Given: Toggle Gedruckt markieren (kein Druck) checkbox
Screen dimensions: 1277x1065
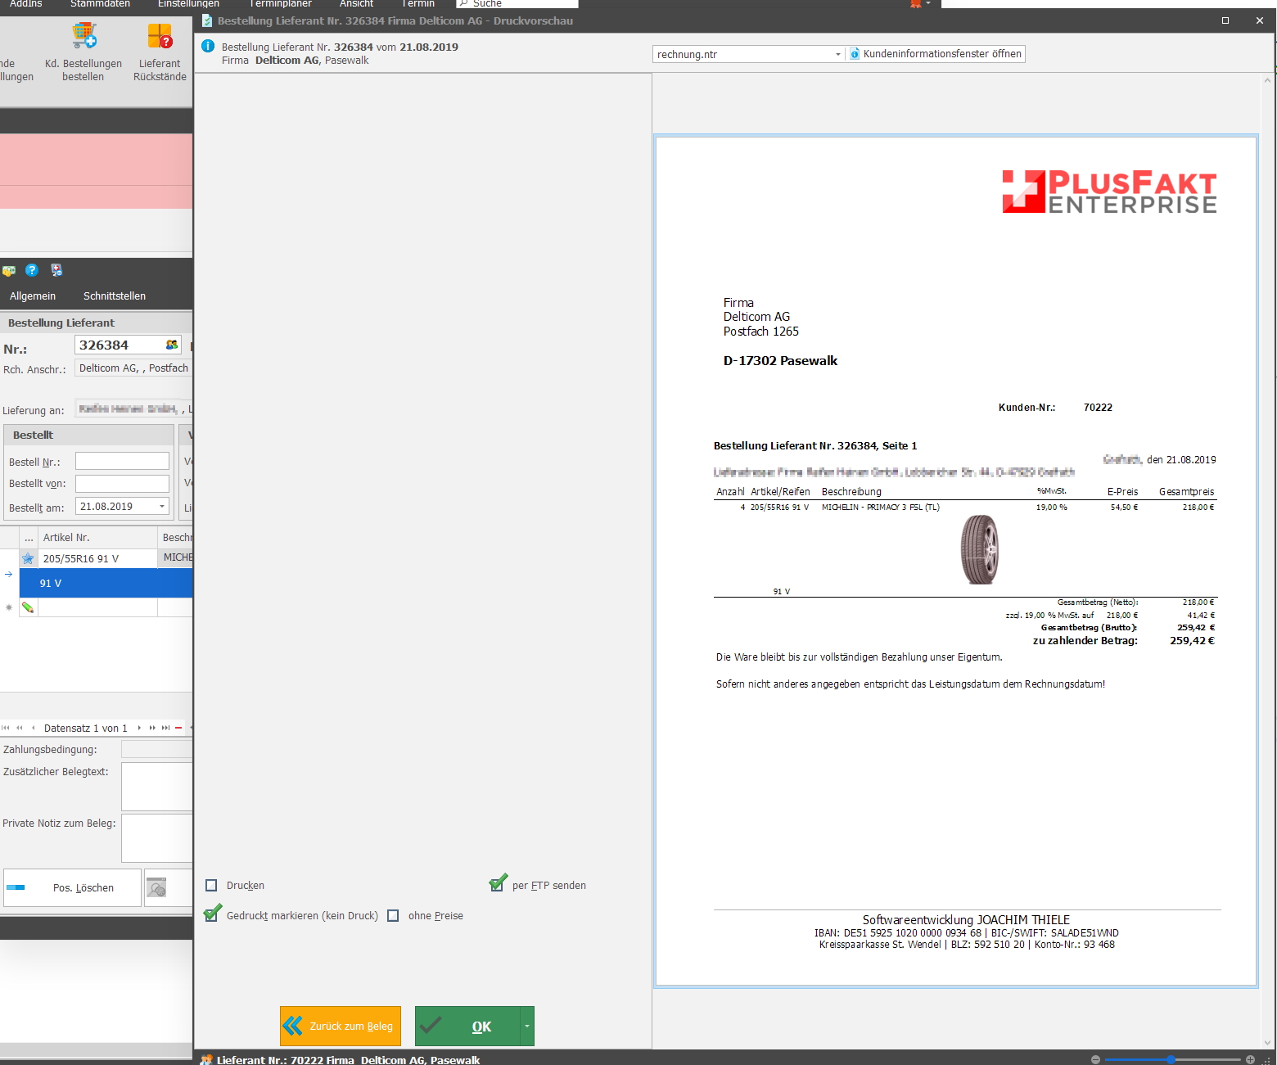Looking at the screenshot, I should [213, 914].
